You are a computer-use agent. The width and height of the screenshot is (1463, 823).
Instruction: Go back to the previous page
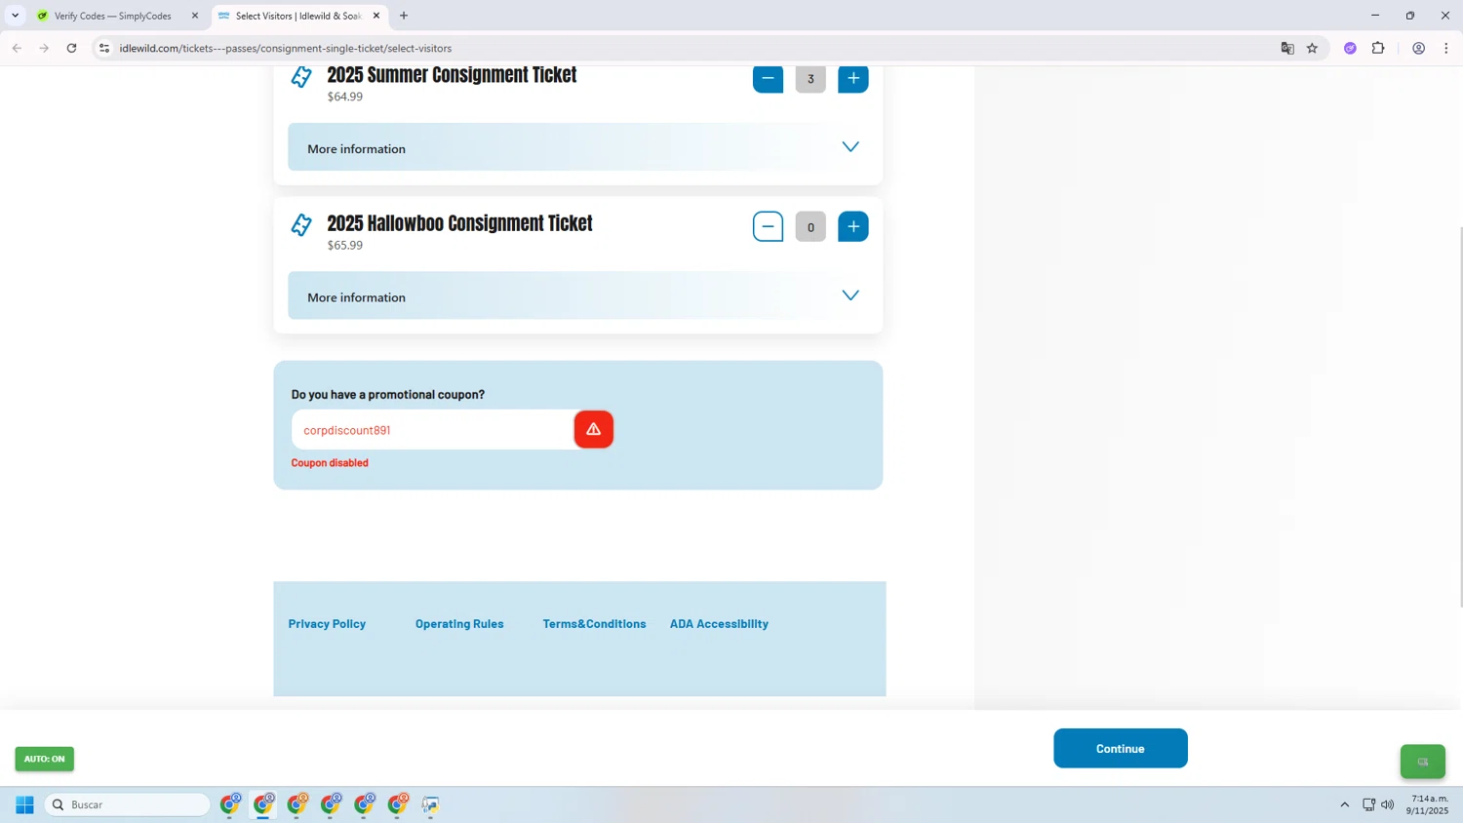17,48
